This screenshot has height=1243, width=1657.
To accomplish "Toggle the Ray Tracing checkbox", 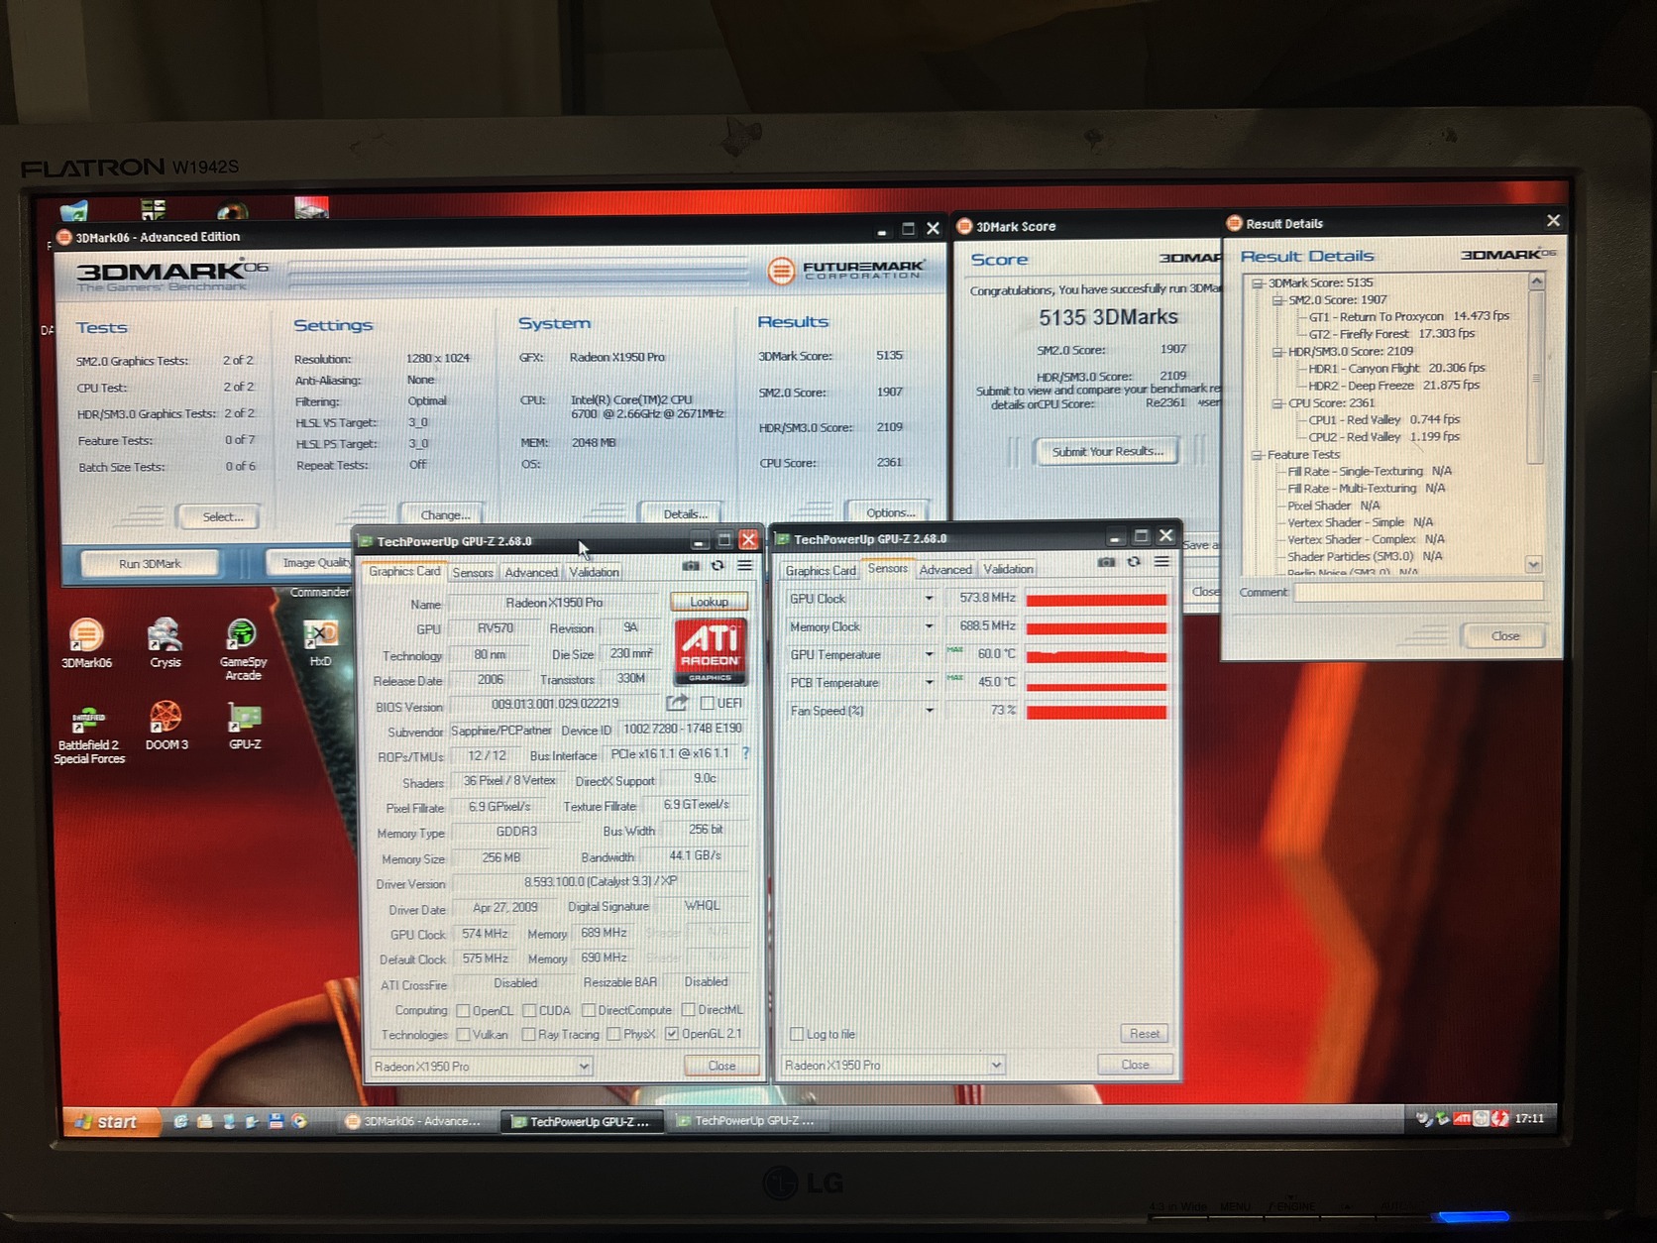I will tap(529, 1035).
